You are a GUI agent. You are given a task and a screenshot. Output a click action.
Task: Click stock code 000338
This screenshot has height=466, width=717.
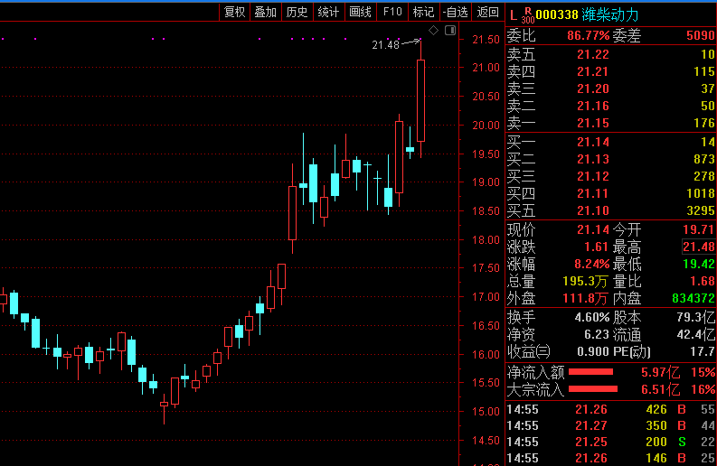pos(557,14)
